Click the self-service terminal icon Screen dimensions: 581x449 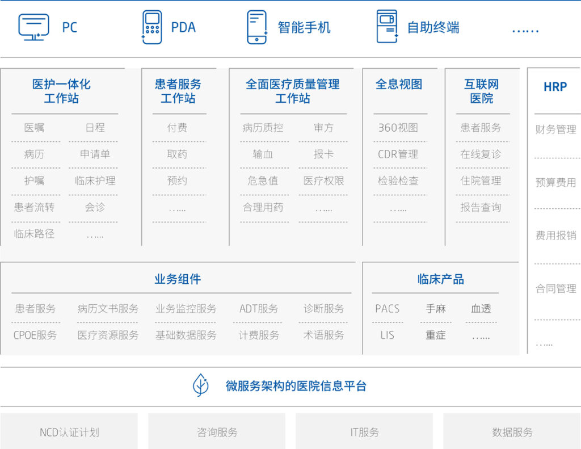(x=387, y=27)
